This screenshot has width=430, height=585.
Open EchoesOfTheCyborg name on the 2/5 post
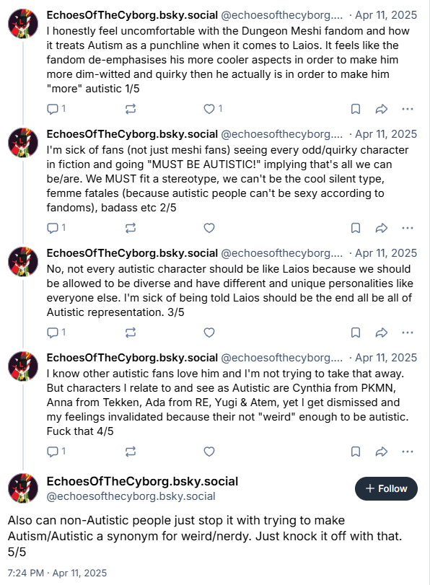(x=132, y=134)
